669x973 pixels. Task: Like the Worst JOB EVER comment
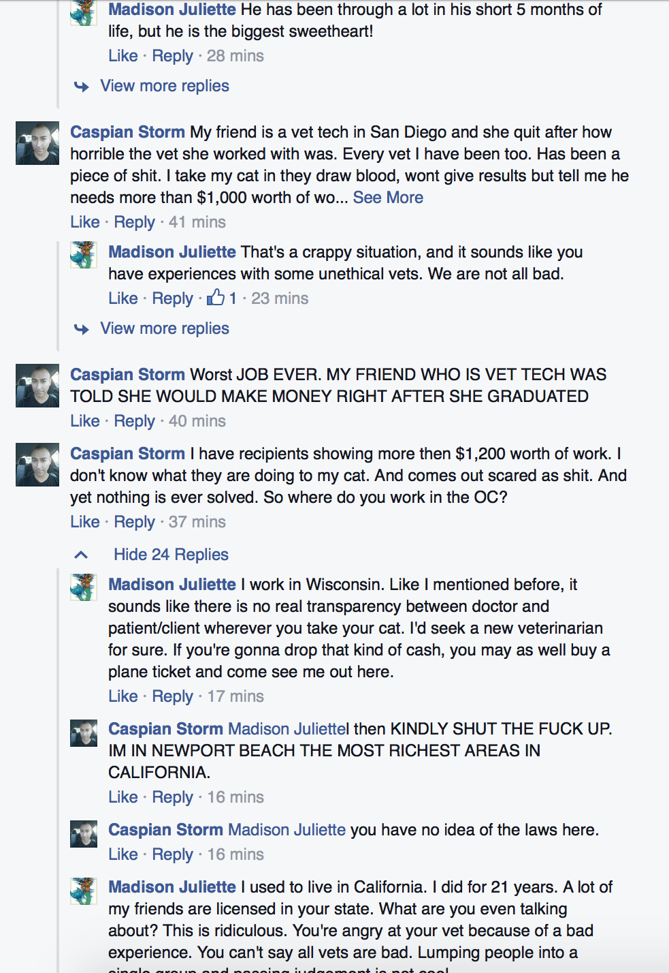click(x=85, y=421)
